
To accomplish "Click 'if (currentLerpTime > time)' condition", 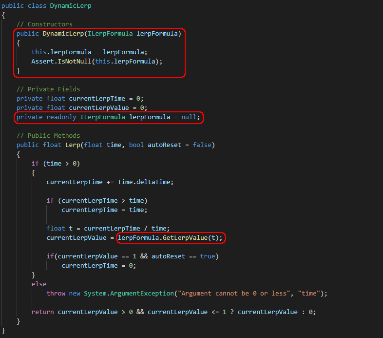I will pos(97,201).
